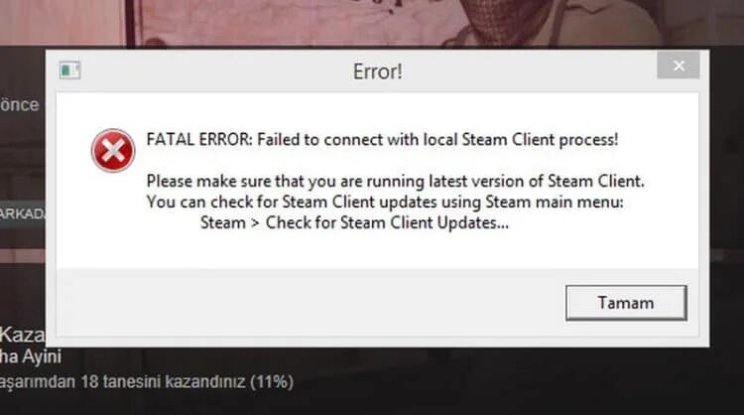
Task: Click the app icon in the dialog title bar
Action: pos(69,70)
